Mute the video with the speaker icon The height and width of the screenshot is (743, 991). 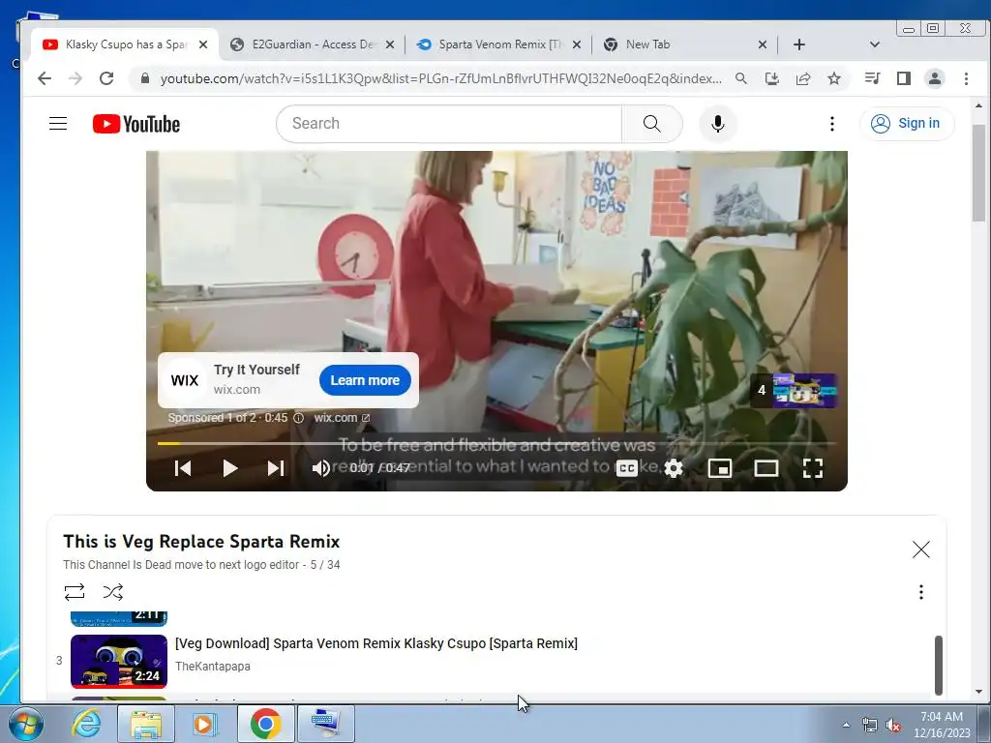coord(321,468)
